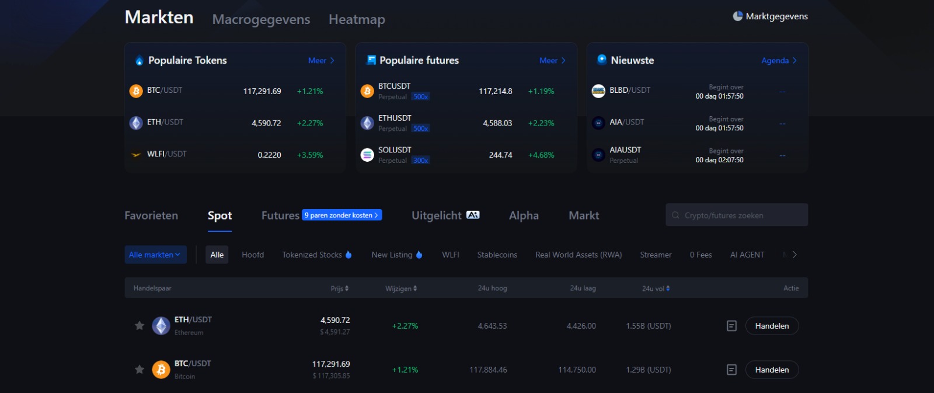Toggle favorite star for BTC/USDT

click(140, 370)
